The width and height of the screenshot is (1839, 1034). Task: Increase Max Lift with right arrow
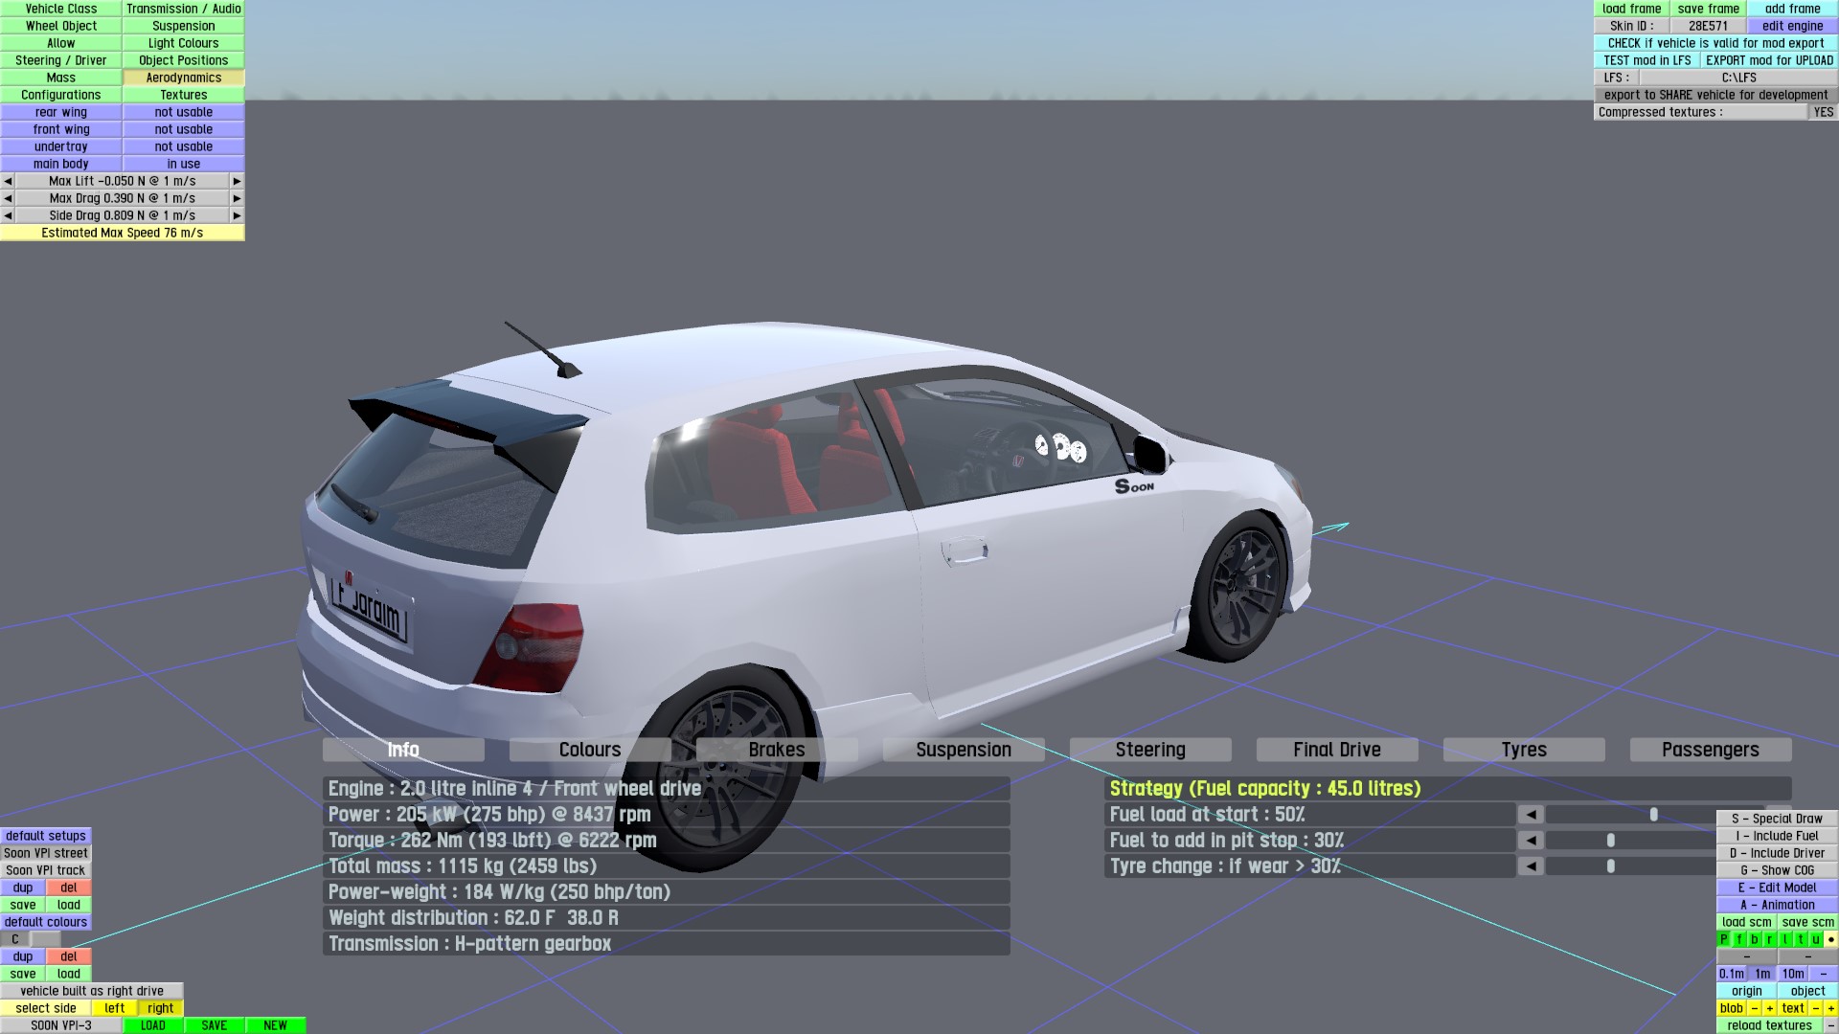[237, 181]
